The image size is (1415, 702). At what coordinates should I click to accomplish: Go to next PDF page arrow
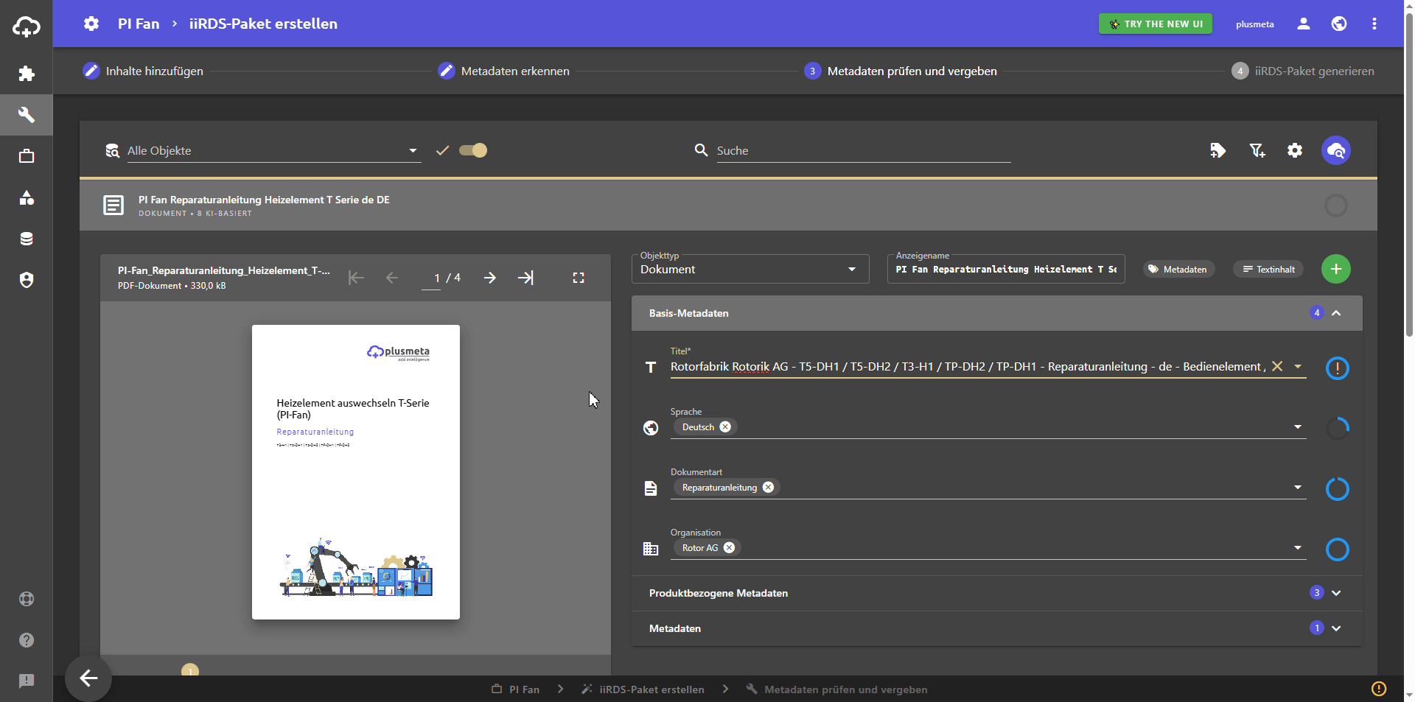[490, 278]
